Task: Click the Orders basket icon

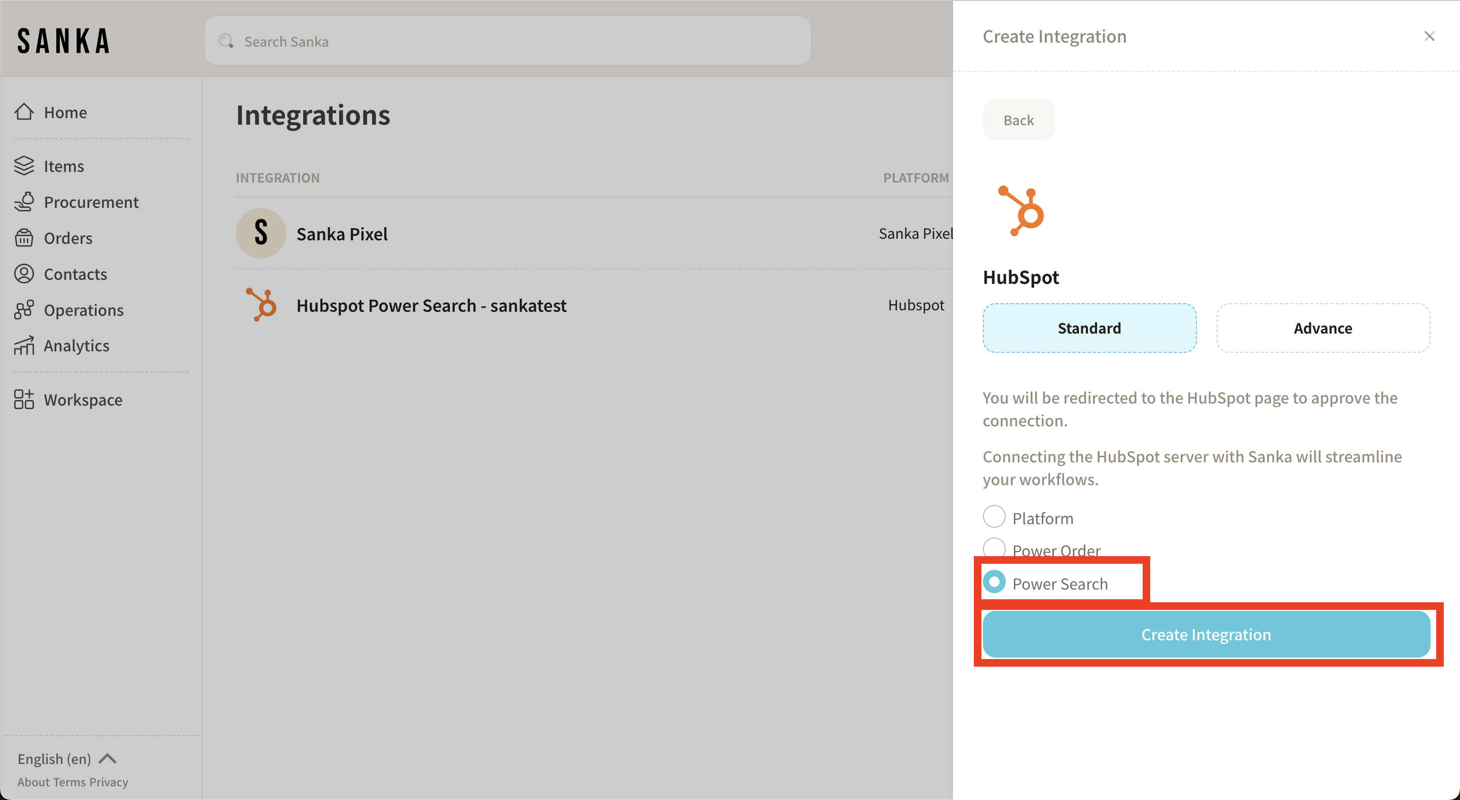Action: (x=24, y=238)
